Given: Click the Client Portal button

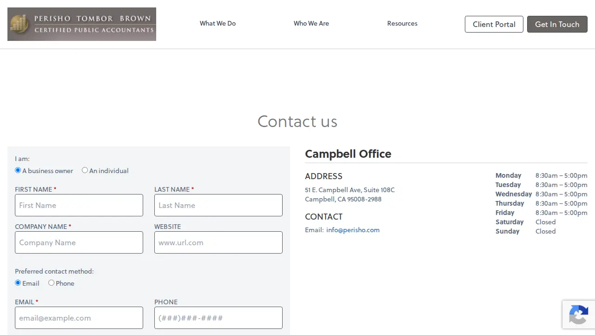Looking at the screenshot, I should 494,24.
